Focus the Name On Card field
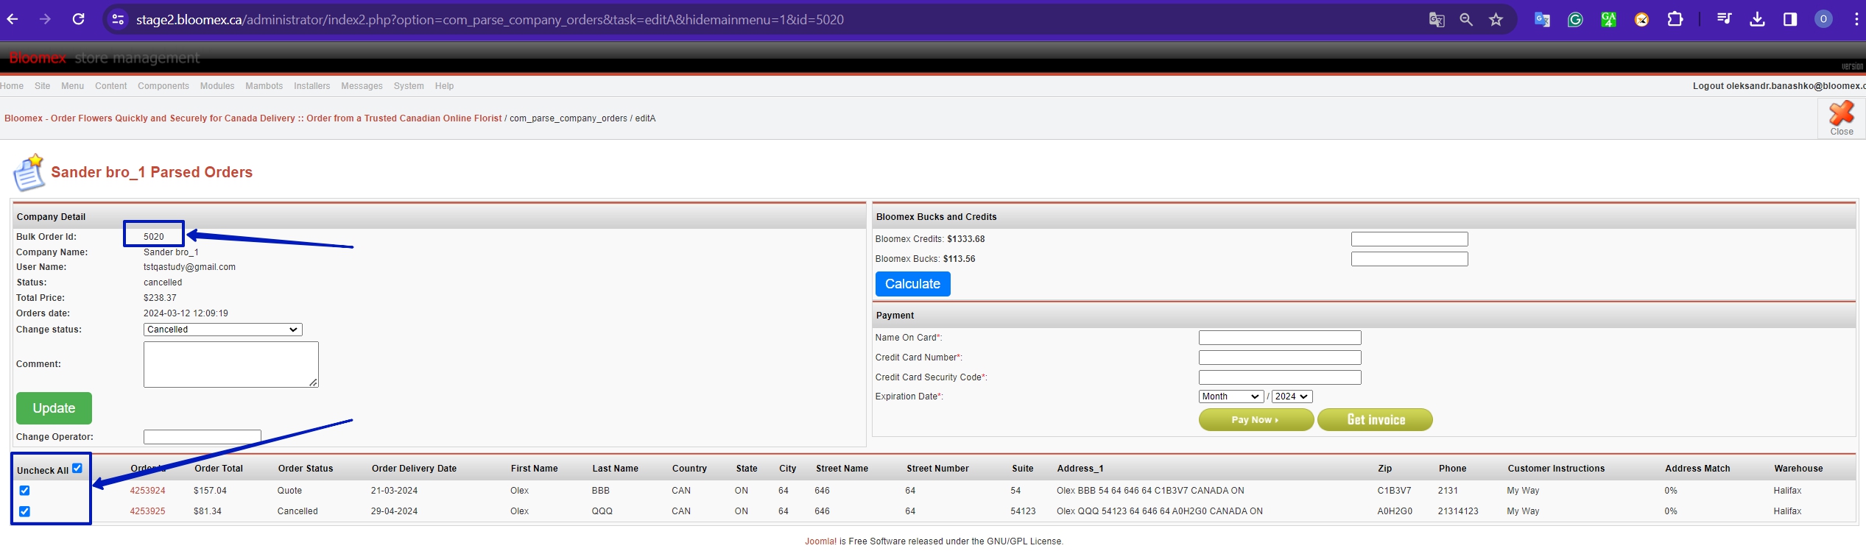Screen dimensions: 1866x551 1280,338
